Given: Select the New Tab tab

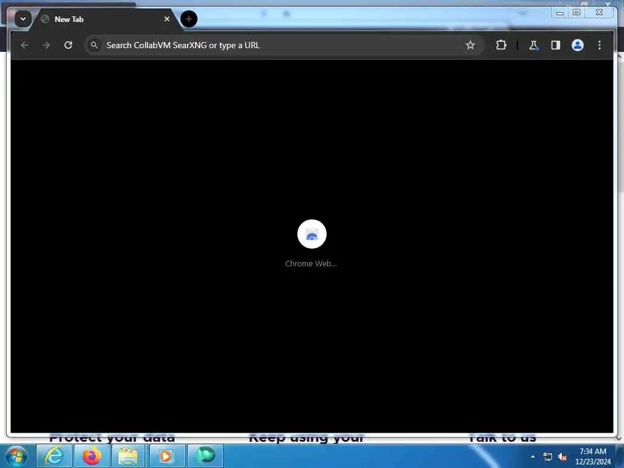Looking at the screenshot, I should click(105, 19).
